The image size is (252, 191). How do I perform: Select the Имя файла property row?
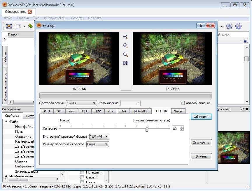24,127
